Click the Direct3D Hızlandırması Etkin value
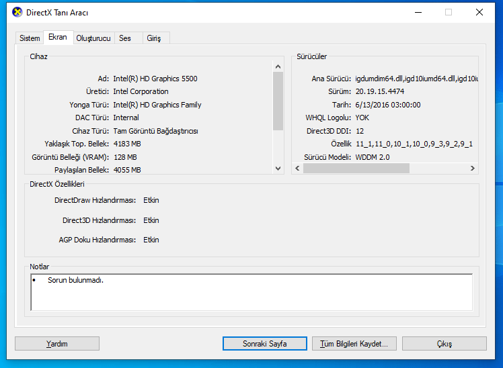Image resolution: width=503 pixels, height=368 pixels. (x=151, y=220)
